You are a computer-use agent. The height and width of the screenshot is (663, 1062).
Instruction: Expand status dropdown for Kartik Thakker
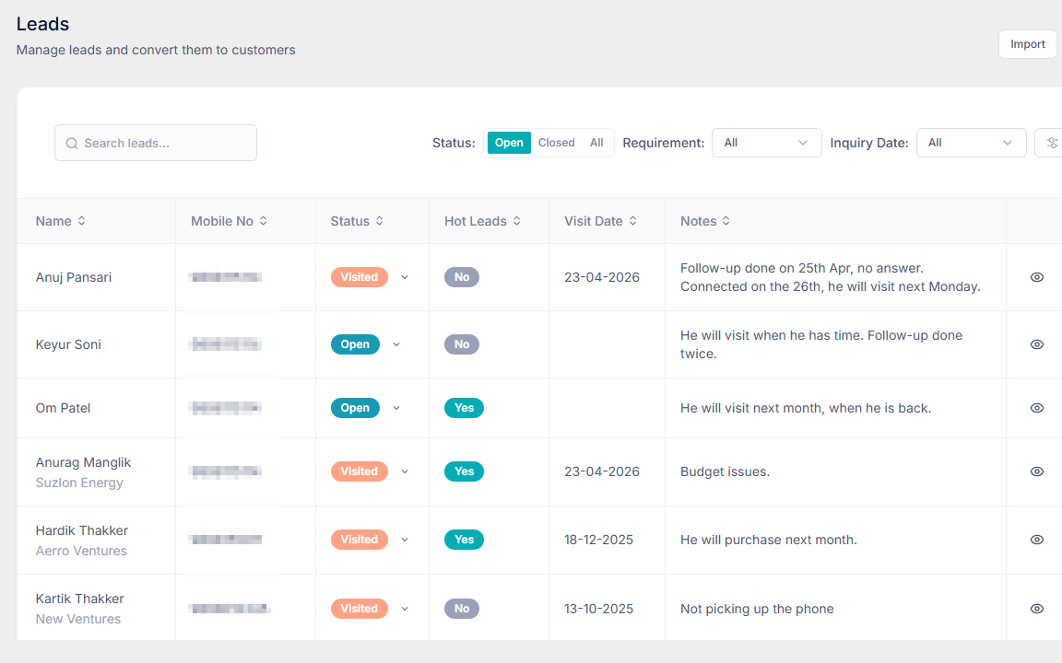click(405, 609)
